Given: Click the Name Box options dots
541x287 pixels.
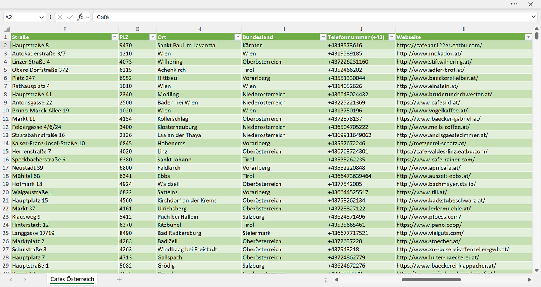Looking at the screenshot, I should pos(51,17).
